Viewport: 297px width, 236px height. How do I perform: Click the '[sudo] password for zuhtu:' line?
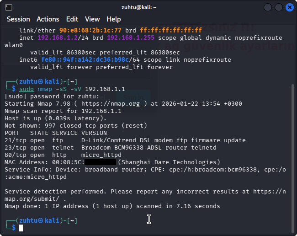tap(52, 97)
